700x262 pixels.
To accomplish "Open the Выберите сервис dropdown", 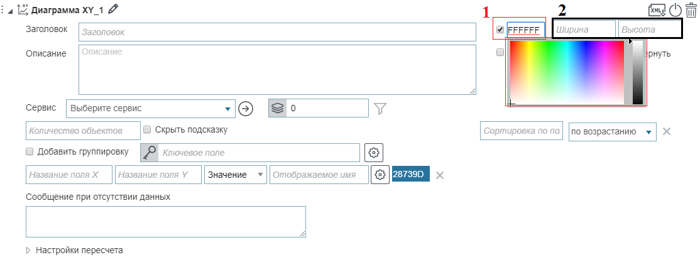I will (150, 109).
